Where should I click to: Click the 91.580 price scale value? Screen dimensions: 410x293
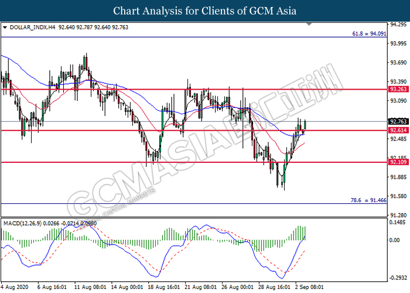398,196
